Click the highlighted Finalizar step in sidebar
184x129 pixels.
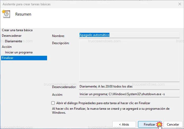(7, 58)
